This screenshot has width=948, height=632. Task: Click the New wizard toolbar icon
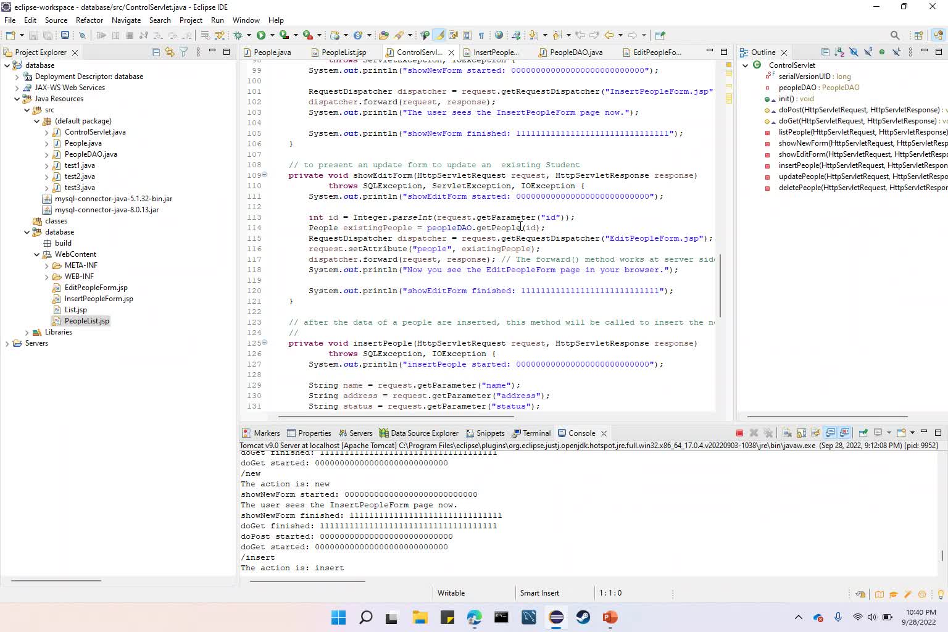point(10,35)
